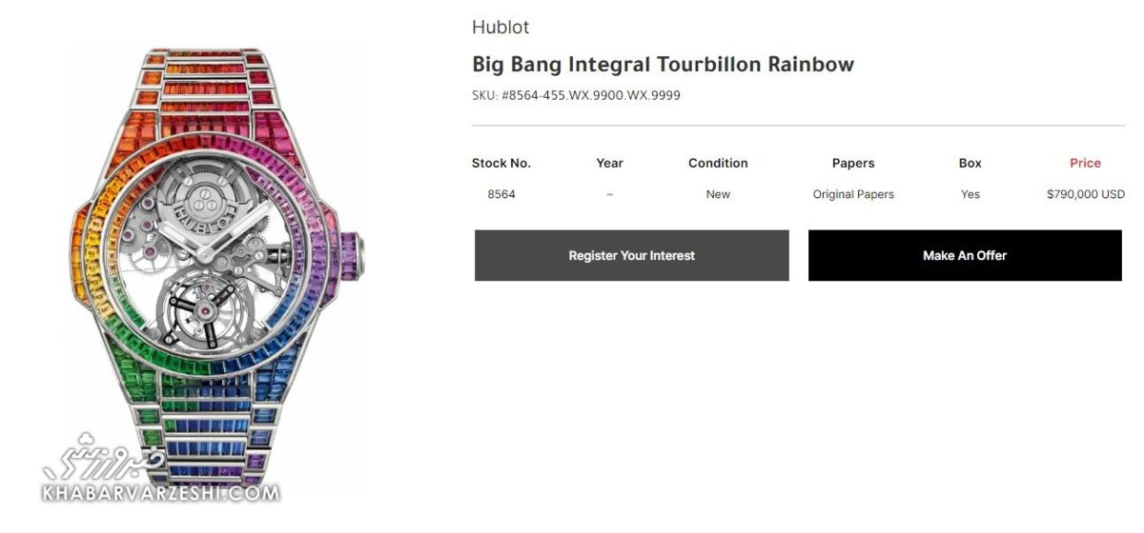This screenshot has height=533, width=1144.
Task: Select the $790,000 USD price value
Action: [1085, 194]
